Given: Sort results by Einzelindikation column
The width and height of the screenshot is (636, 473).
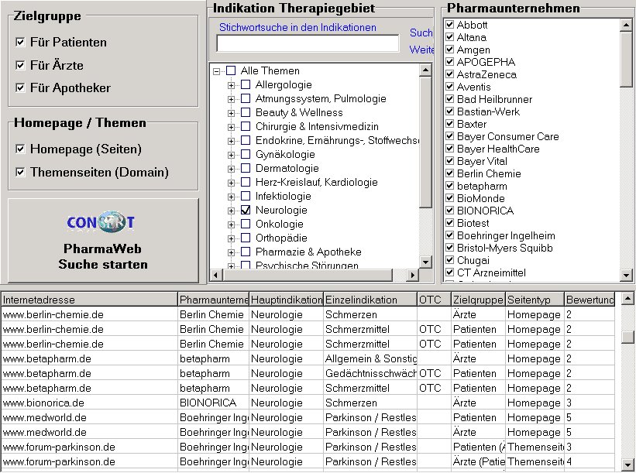Looking at the screenshot, I should [x=370, y=300].
